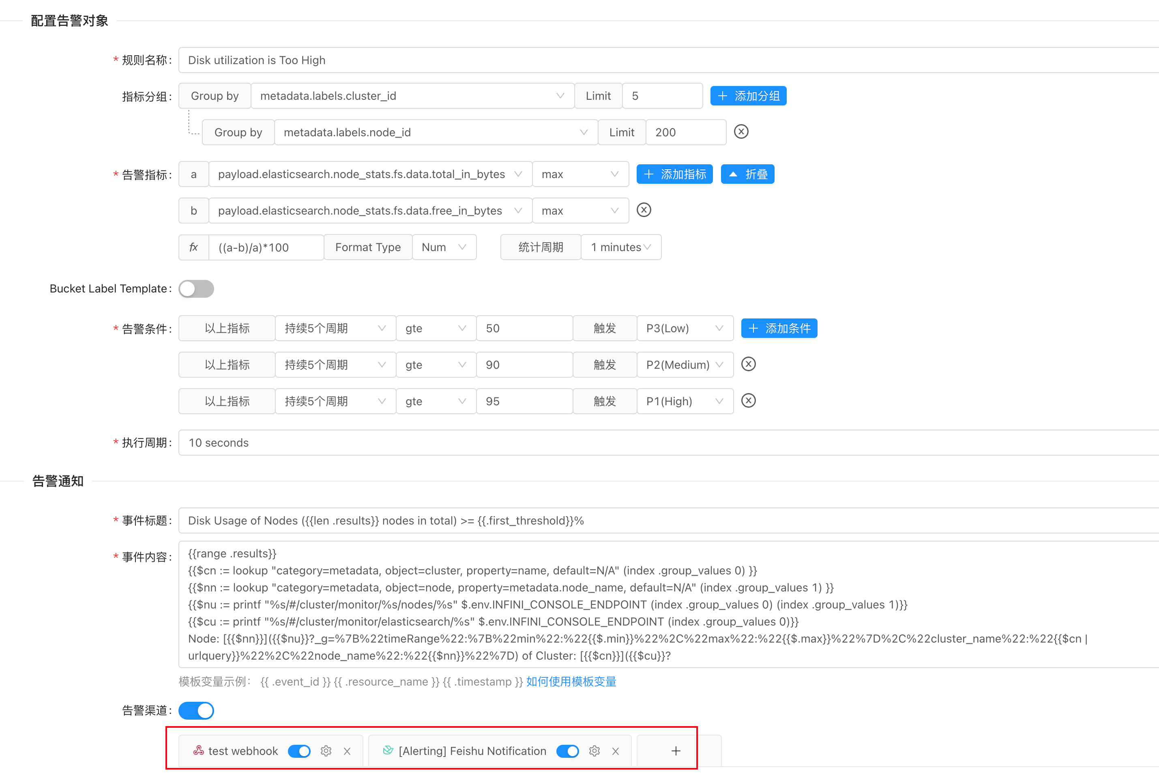The height and width of the screenshot is (774, 1159).
Task: Remove the node_id Group by row
Action: 741,132
